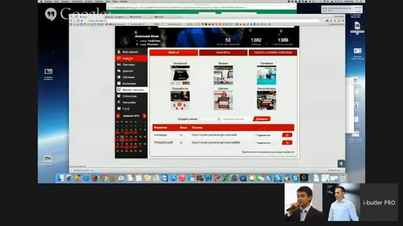
Task: Toggle Поделиться checkbox in first table row
Action: [x=255, y=135]
